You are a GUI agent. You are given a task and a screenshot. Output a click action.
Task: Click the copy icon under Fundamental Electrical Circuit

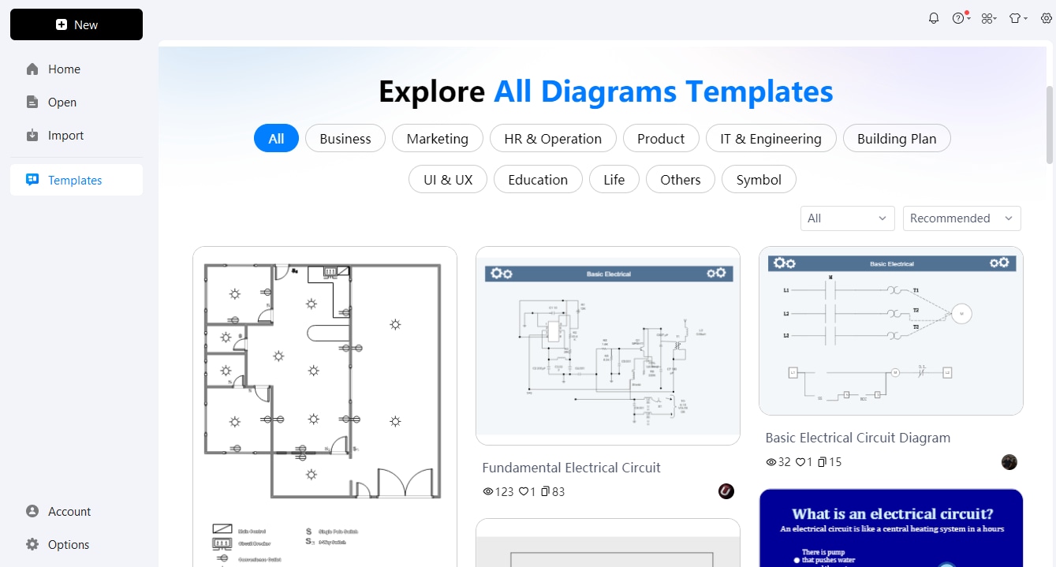(545, 491)
